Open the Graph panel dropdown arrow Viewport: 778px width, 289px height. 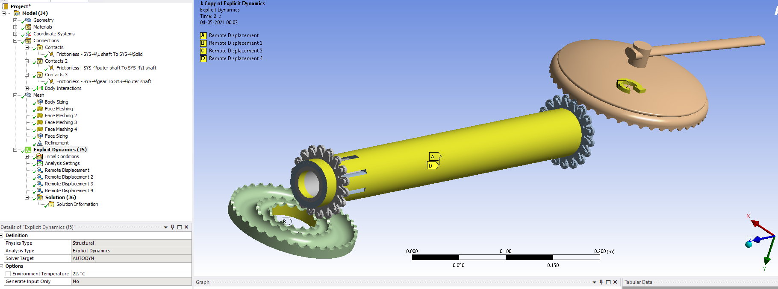(595, 282)
